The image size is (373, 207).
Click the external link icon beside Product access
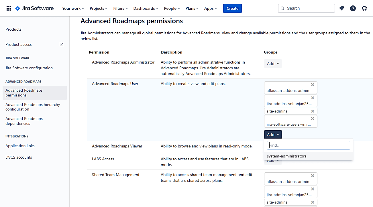(x=62, y=44)
